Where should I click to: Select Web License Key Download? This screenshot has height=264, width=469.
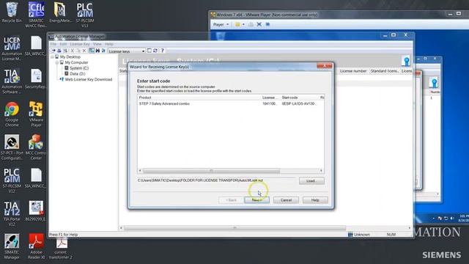89,79
